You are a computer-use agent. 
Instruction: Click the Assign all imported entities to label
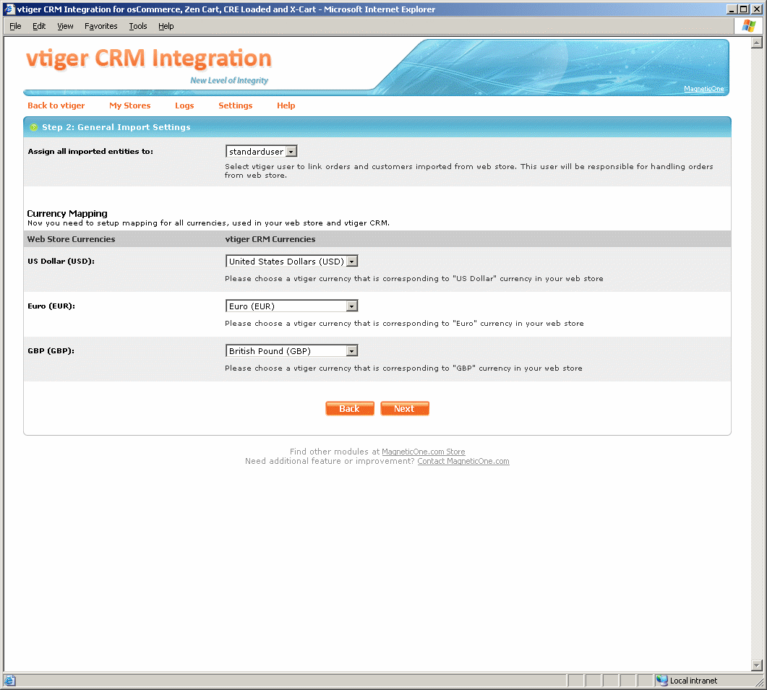[90, 152]
